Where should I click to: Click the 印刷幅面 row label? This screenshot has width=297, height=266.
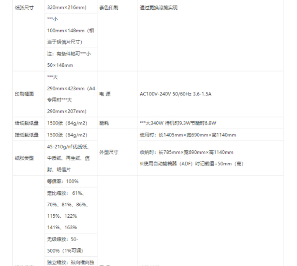(x=24, y=94)
